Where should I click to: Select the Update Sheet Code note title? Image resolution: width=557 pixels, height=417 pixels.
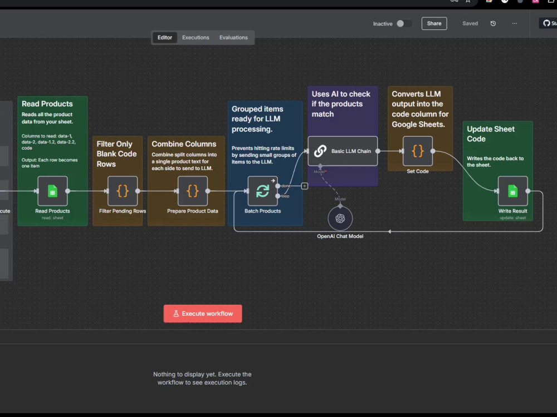[491, 133]
